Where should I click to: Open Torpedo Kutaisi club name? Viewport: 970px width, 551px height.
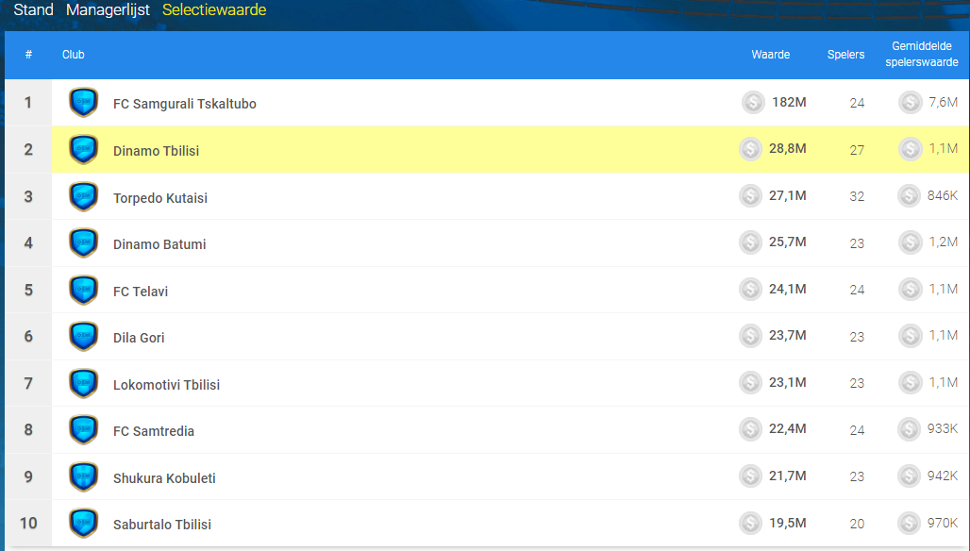(160, 198)
